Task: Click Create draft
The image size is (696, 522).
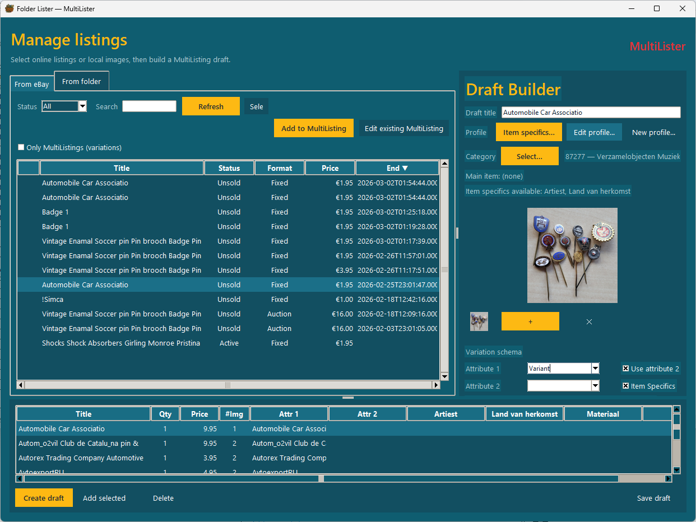Action: (44, 497)
